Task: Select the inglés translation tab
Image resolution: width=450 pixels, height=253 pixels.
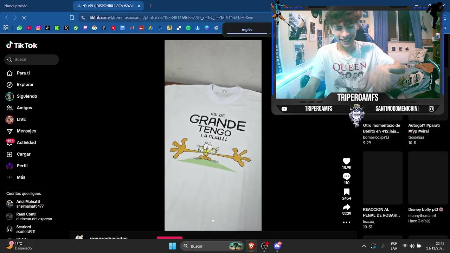Action: click(247, 30)
